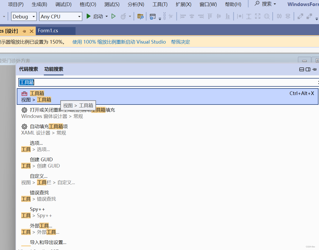
Task: Switch the search panel to side preview layout
Action: coord(308,69)
